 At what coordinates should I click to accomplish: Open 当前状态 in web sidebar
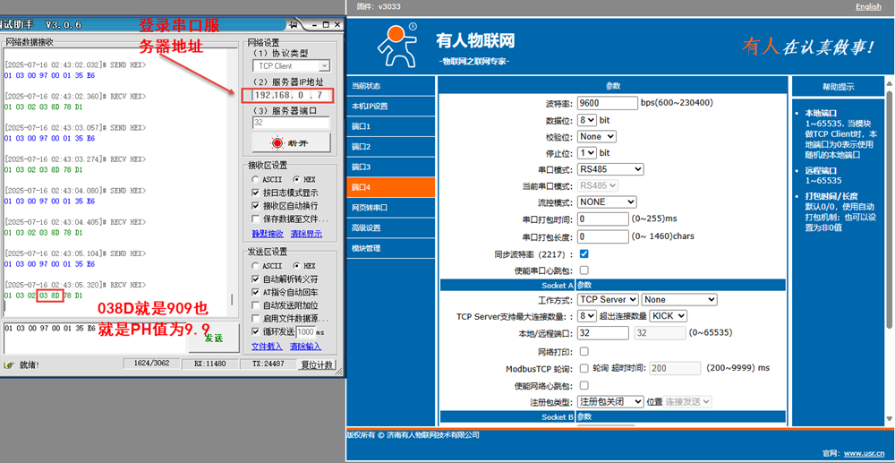click(x=390, y=86)
